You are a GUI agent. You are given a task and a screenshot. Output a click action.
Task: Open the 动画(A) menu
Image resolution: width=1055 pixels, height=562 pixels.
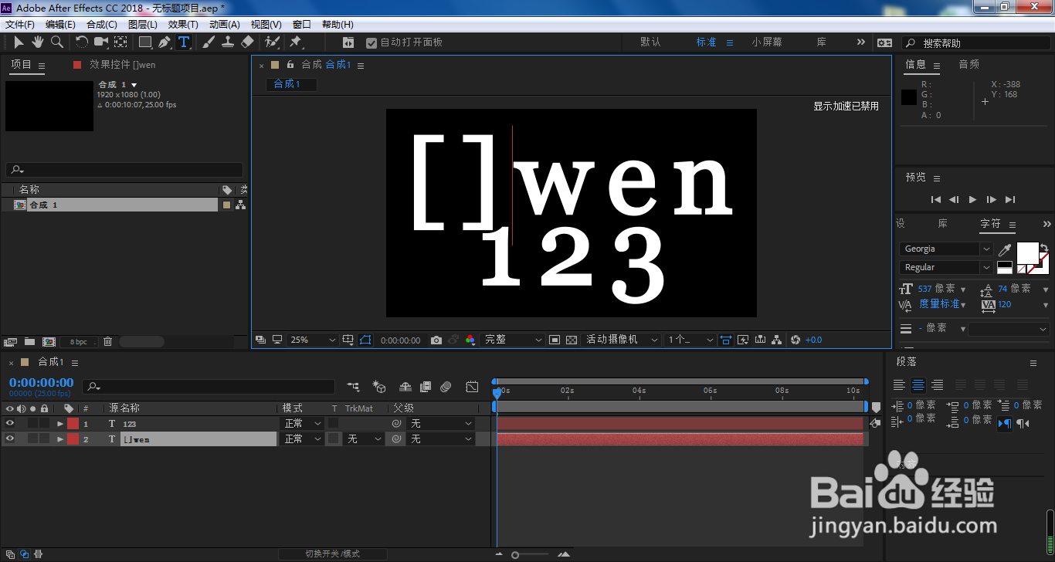(x=225, y=25)
